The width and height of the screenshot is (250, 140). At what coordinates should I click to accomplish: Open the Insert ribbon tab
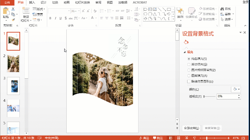click(32, 2)
